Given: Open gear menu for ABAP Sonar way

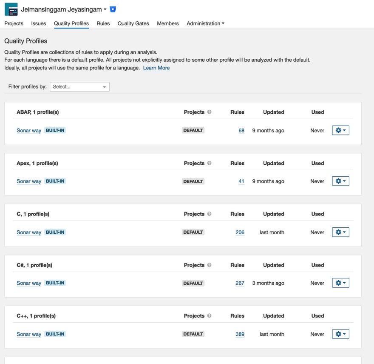Looking at the screenshot, I should 340,130.
